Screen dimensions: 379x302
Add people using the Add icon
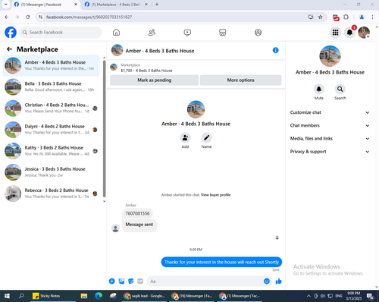pyautogui.click(x=185, y=137)
